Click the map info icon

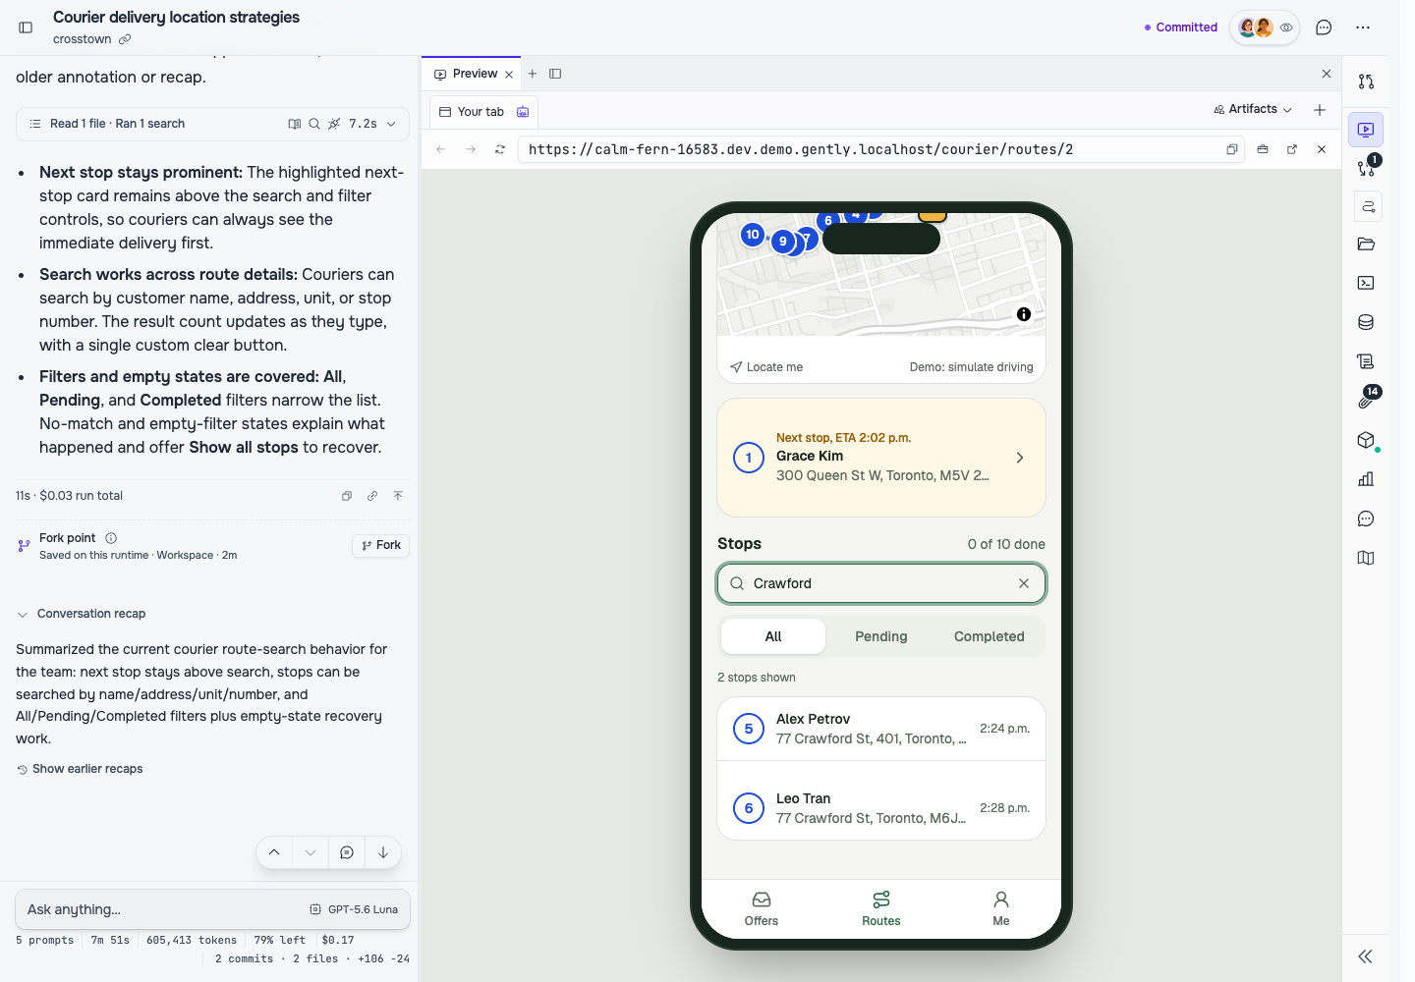click(1024, 314)
